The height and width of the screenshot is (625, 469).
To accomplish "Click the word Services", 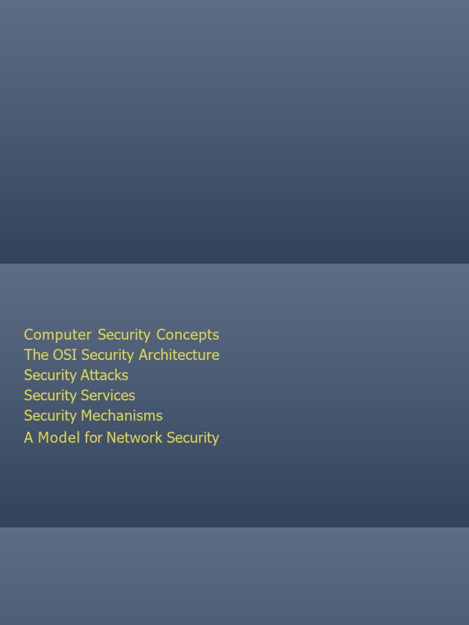I will [x=107, y=395].
